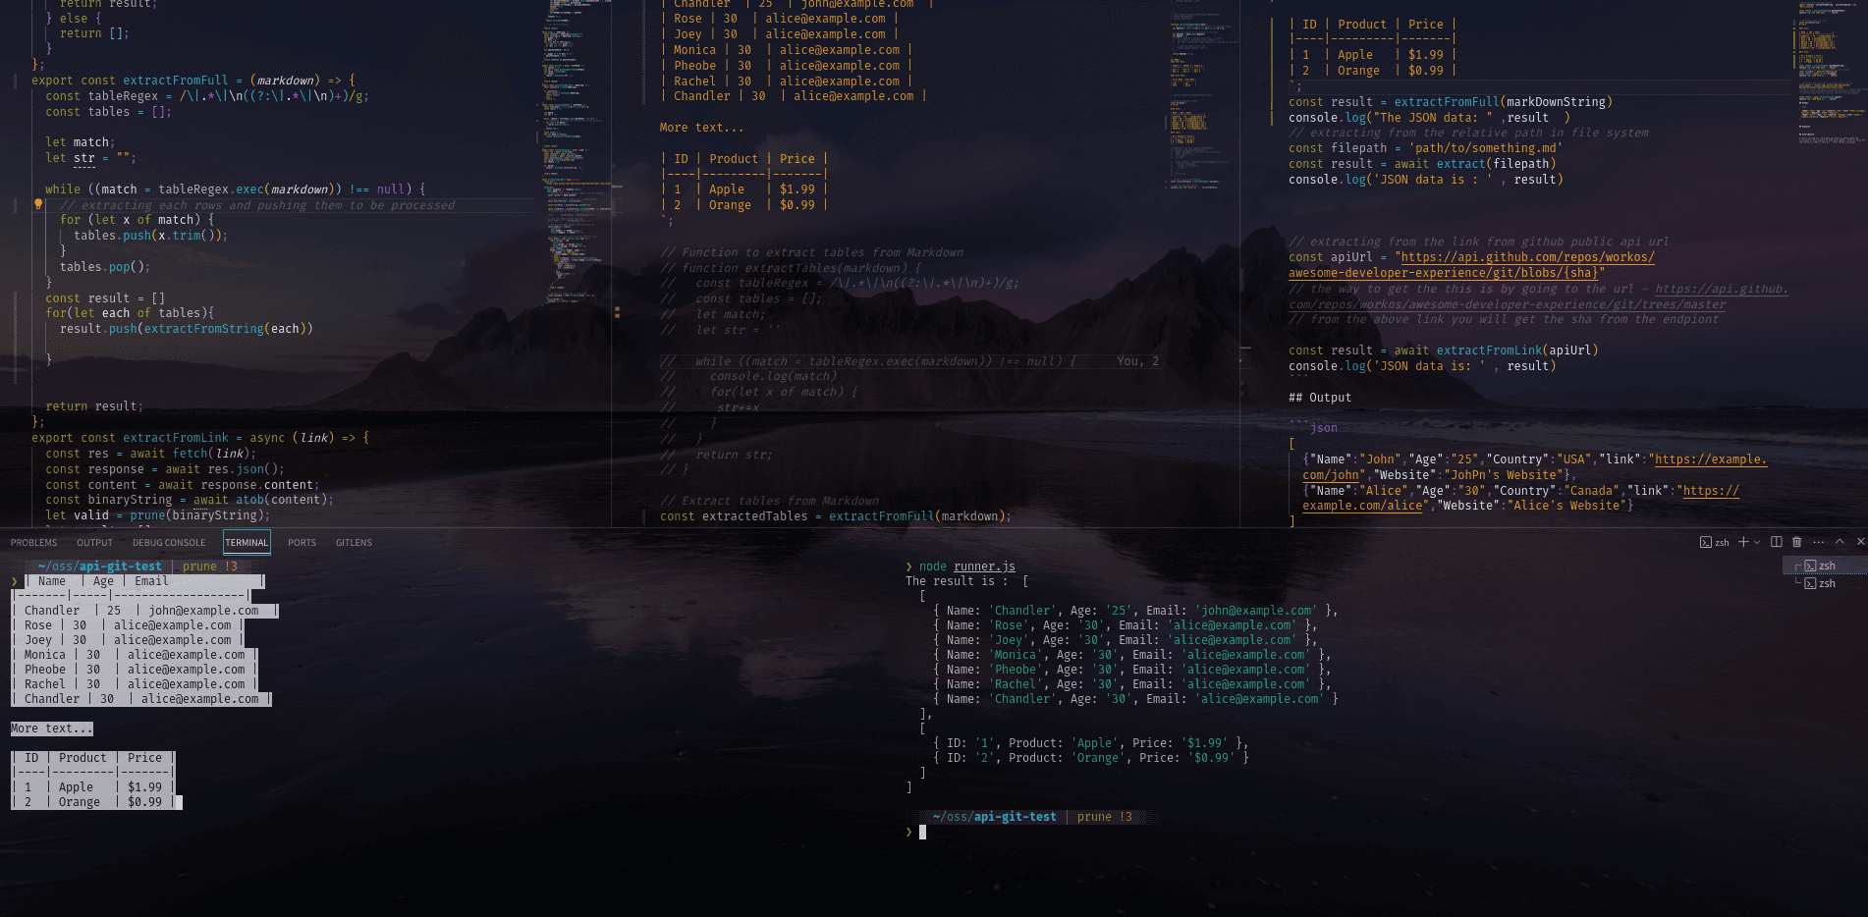Create a new terminal with the plus icon

click(x=1743, y=542)
